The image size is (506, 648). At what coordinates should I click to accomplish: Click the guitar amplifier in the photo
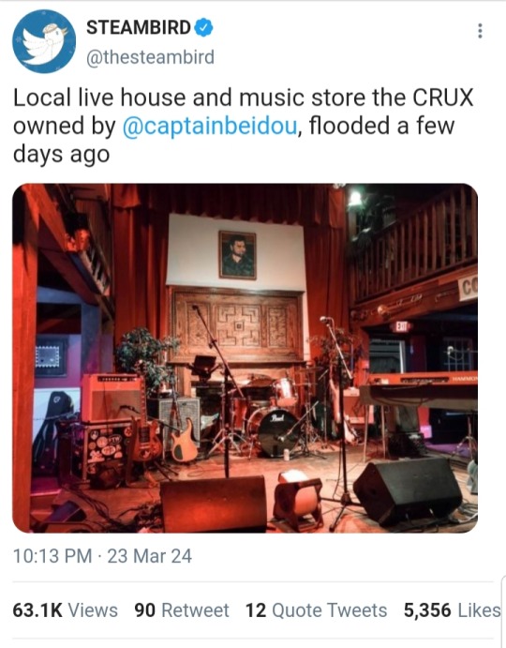point(112,398)
